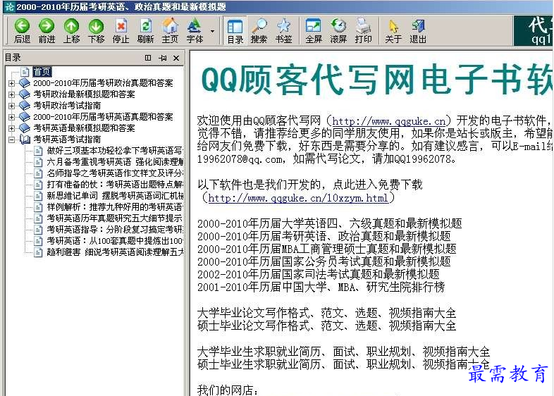554x396 pixels.
Task: Open 趋利避害 细说考研英语阅读理解 page
Action: (x=115, y=252)
